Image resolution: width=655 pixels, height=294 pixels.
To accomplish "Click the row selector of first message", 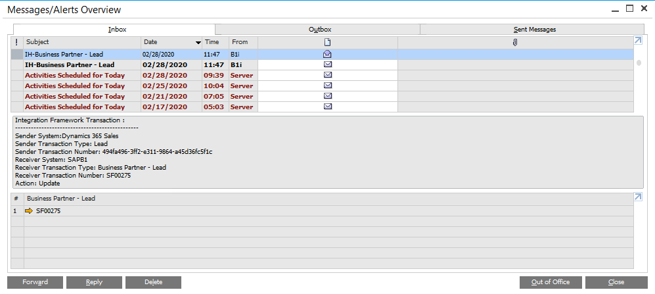I will (17, 54).
